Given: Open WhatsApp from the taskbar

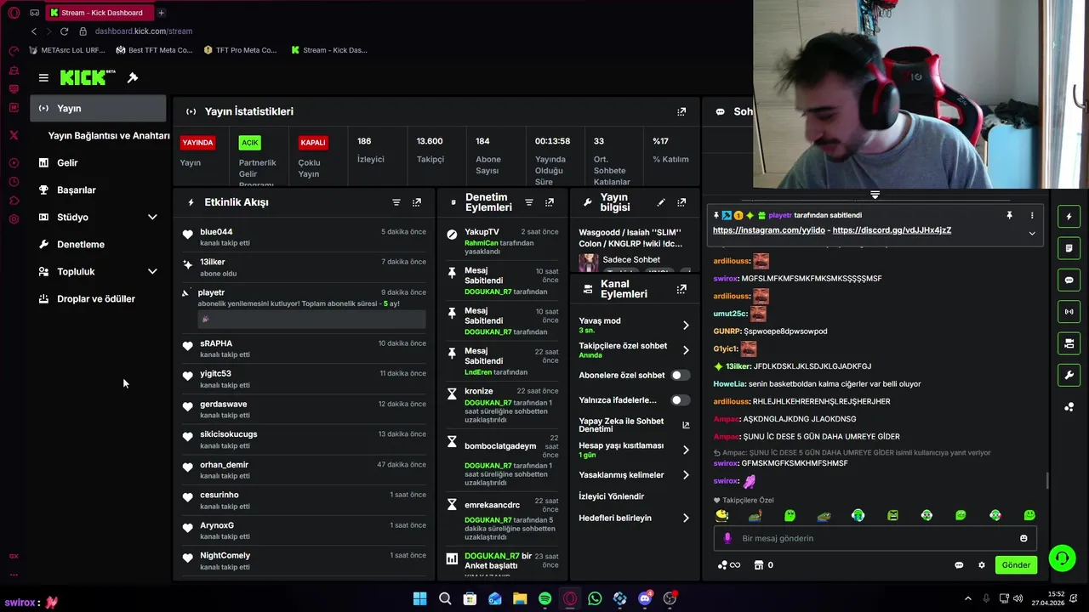Looking at the screenshot, I should 595,598.
